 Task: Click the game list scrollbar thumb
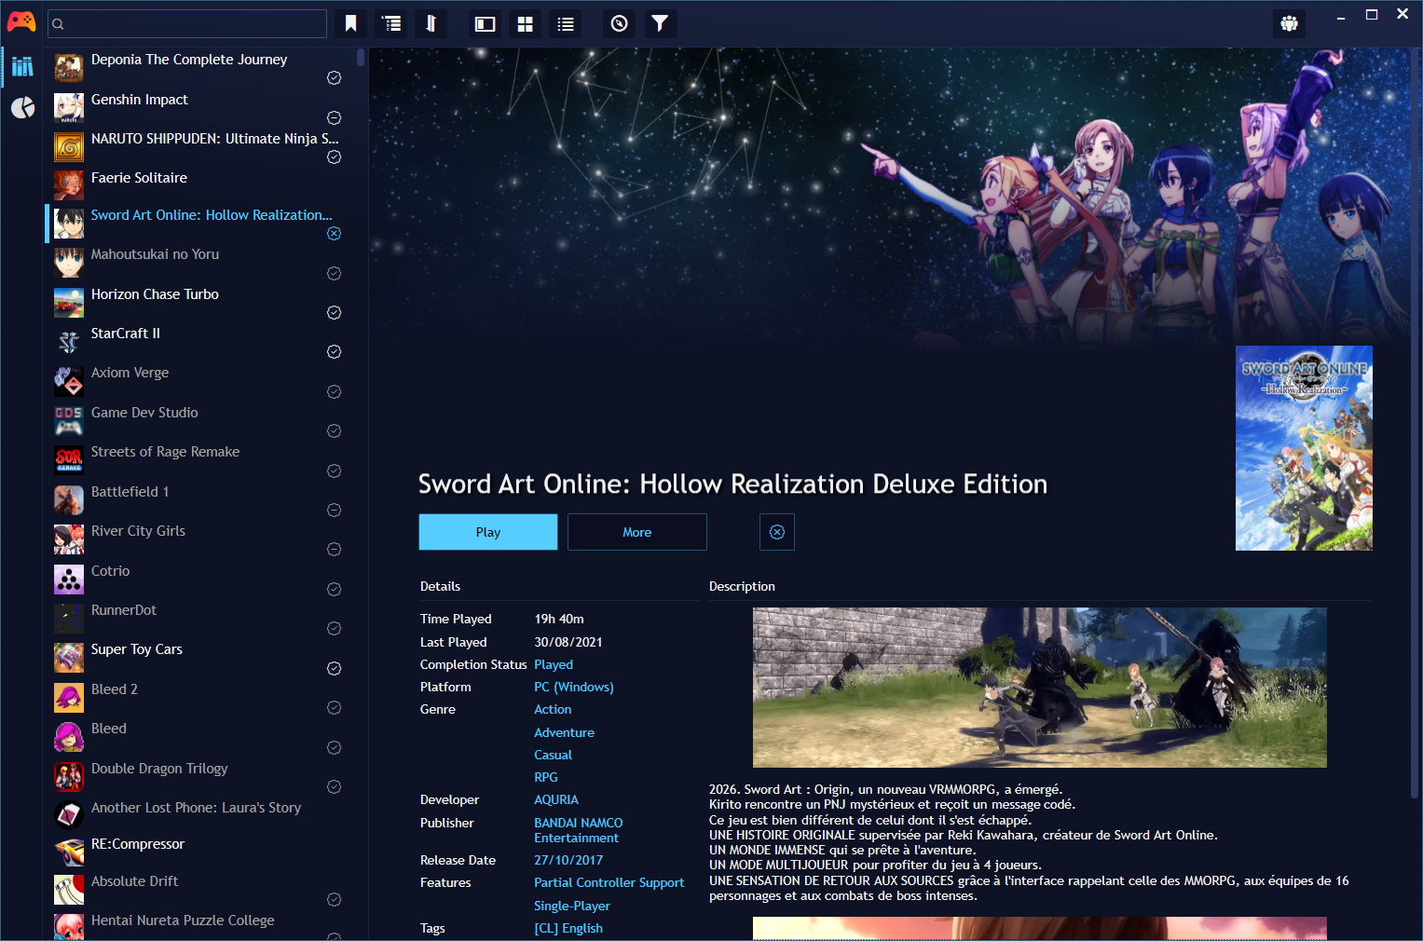pos(361,57)
